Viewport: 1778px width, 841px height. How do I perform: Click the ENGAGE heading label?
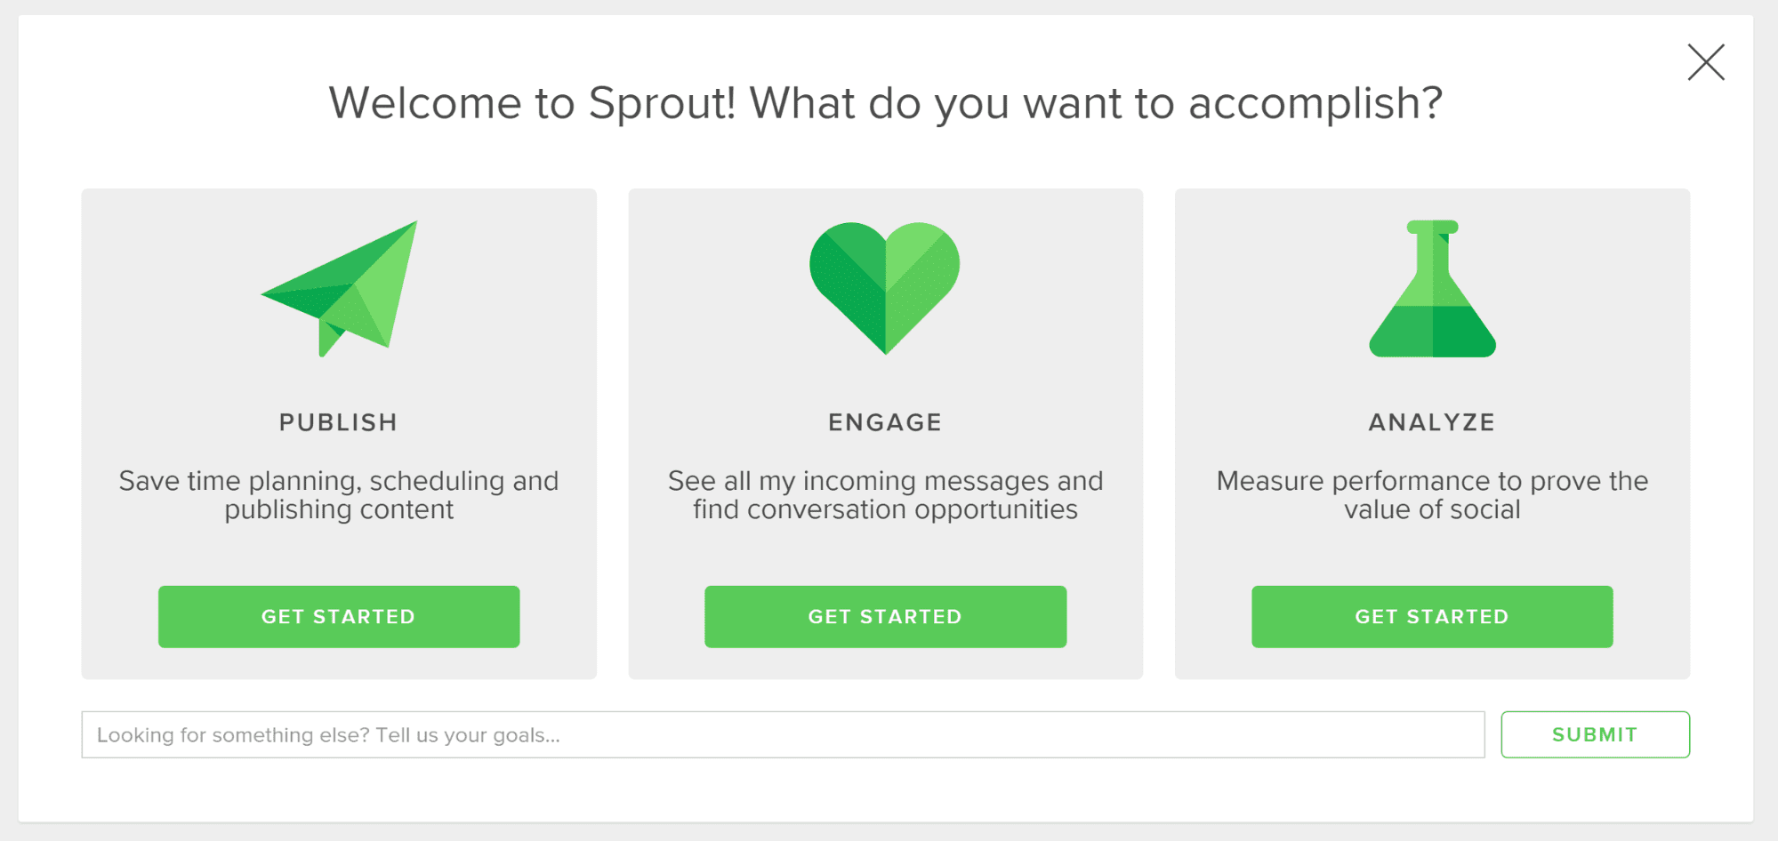click(x=885, y=422)
